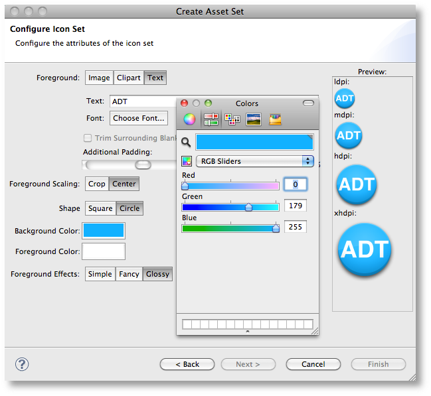Select Image as foreground type
This screenshot has width=431, height=396.
(99, 78)
